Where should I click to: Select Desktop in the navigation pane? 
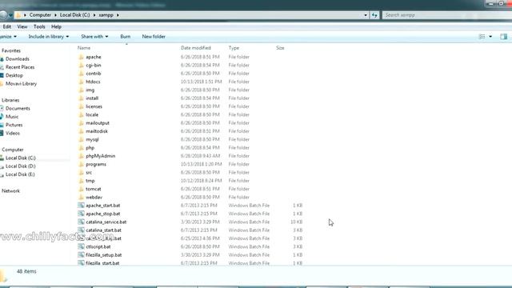pos(14,75)
